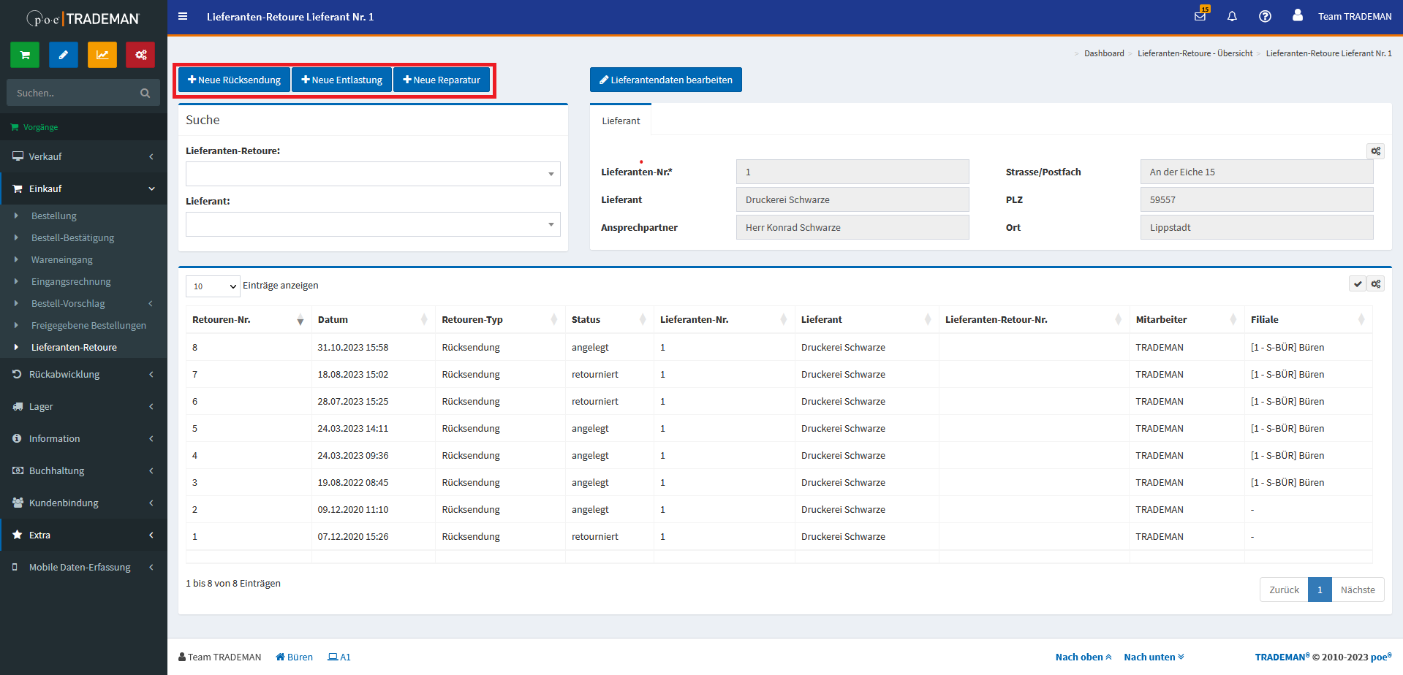The height and width of the screenshot is (675, 1403).
Task: Select the Lieferant tab
Action: click(621, 121)
